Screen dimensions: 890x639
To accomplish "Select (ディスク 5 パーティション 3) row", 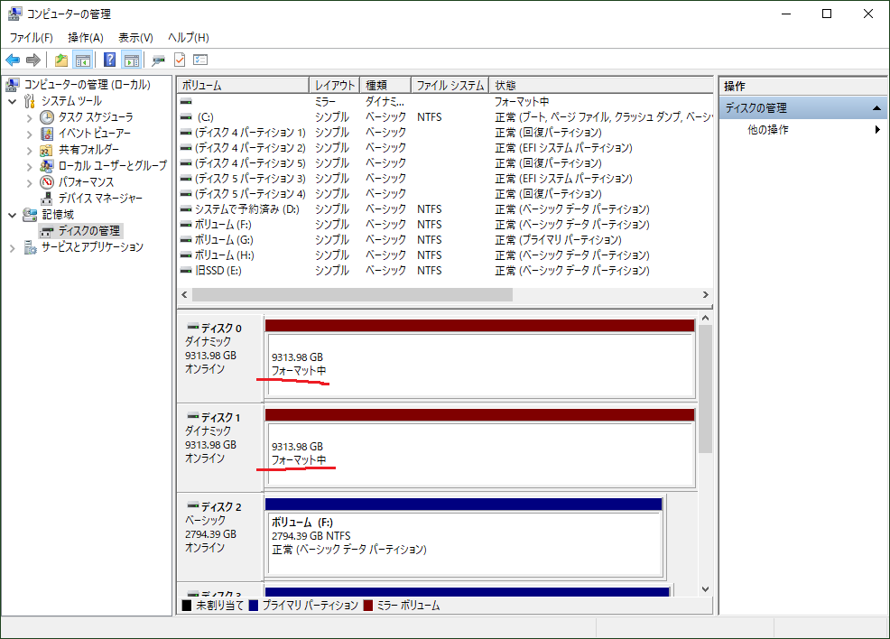I will pos(445,178).
